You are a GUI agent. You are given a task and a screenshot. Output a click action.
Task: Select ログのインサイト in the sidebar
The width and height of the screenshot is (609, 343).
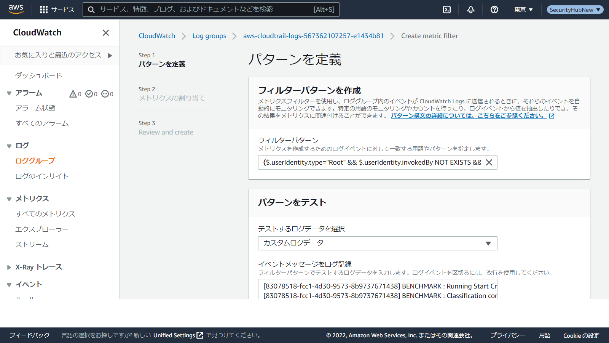point(42,176)
